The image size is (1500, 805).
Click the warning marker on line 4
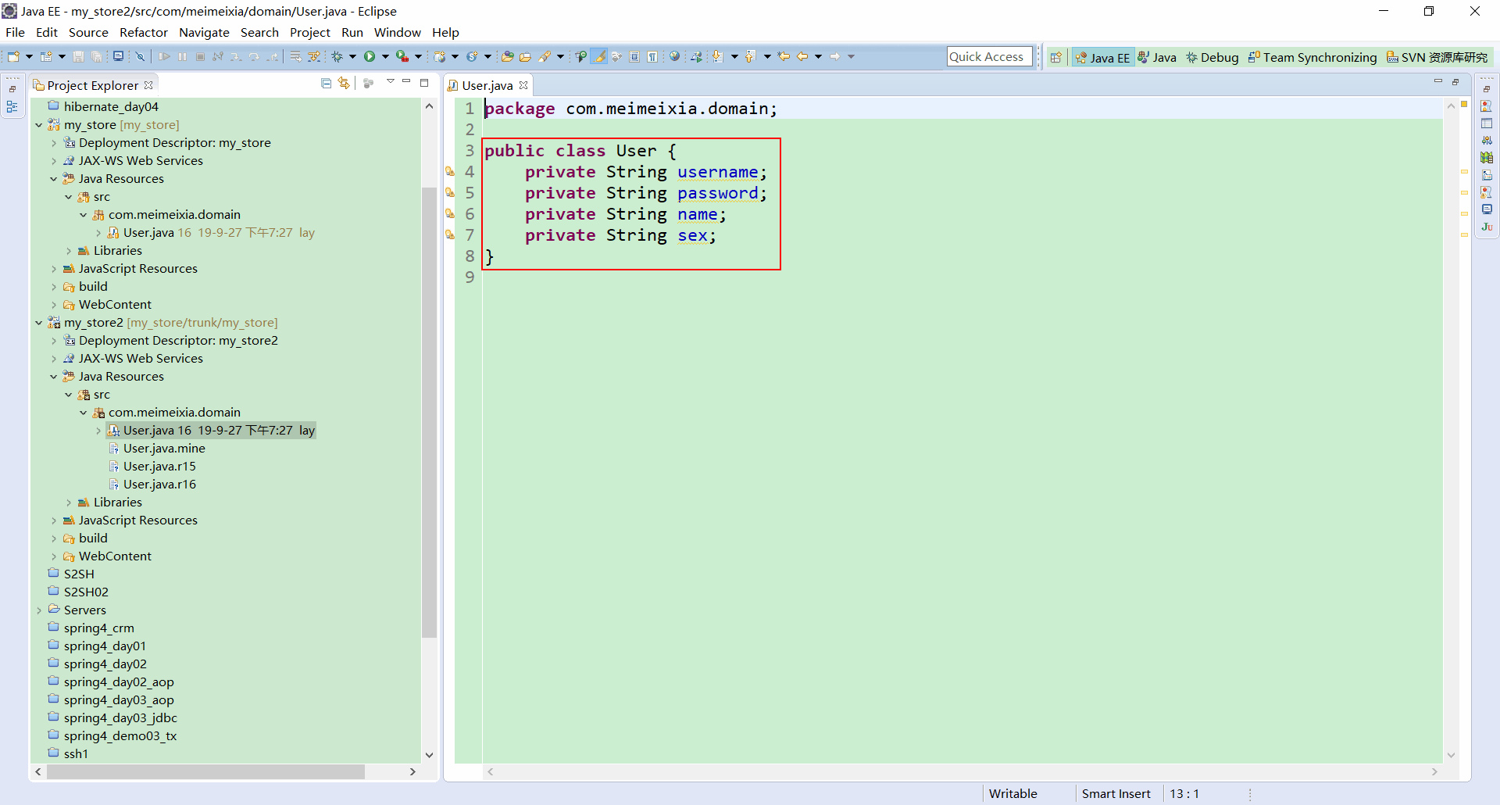tap(450, 172)
